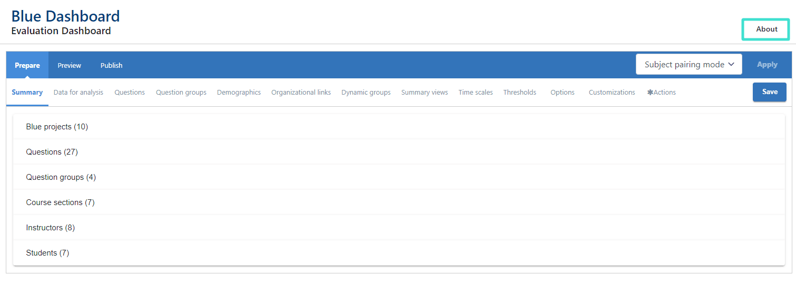Switch to the Publish tab
The height and width of the screenshot is (285, 796).
pyautogui.click(x=111, y=65)
